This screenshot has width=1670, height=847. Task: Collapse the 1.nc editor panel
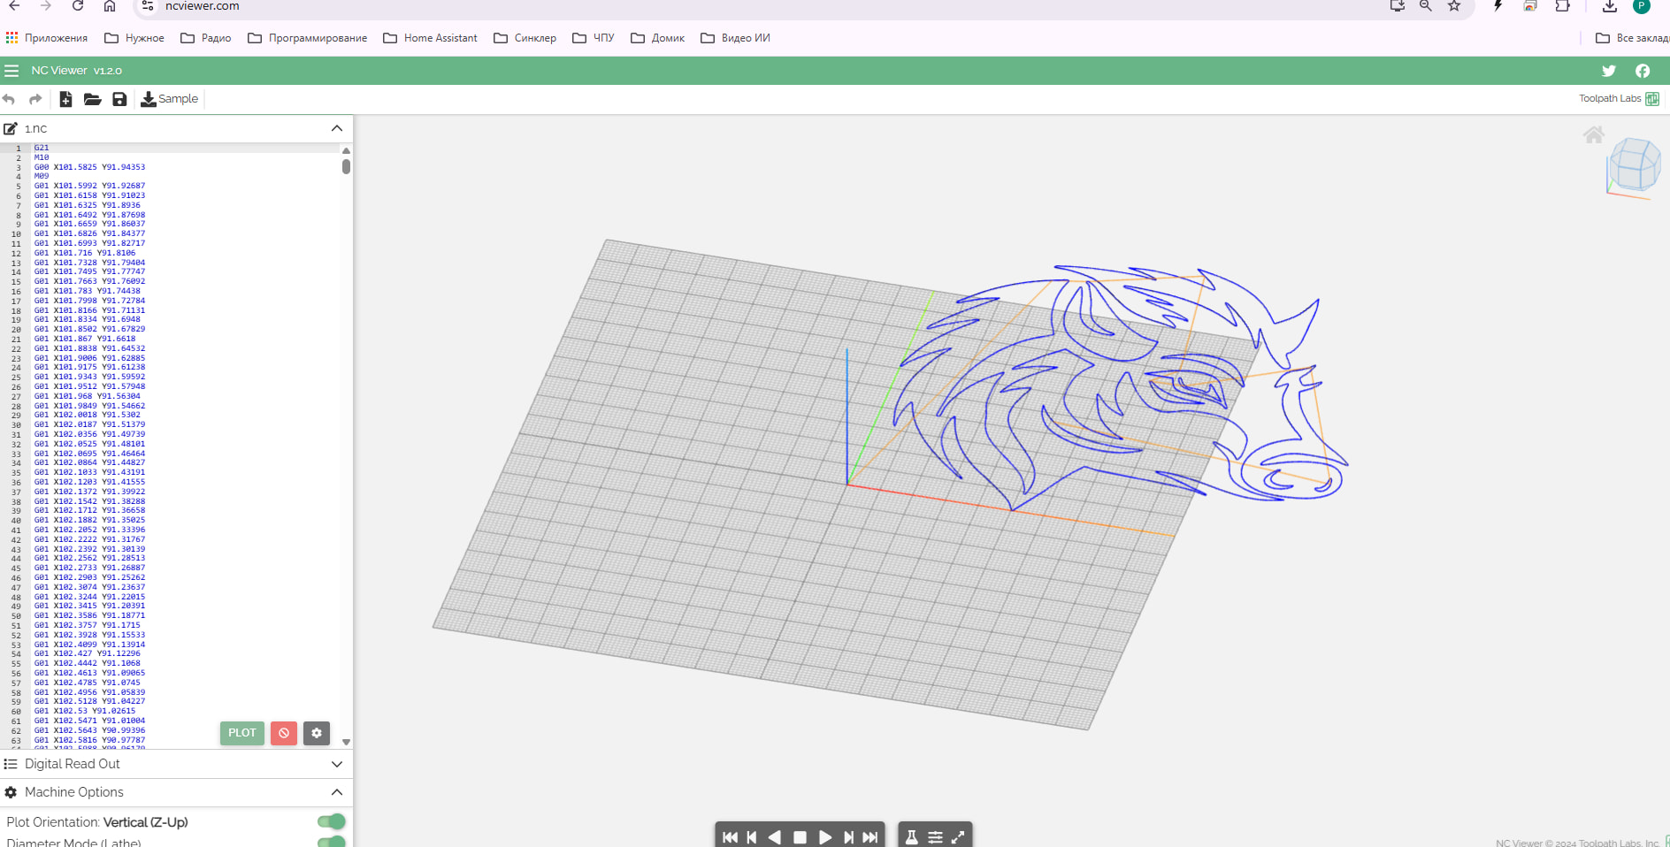(336, 128)
